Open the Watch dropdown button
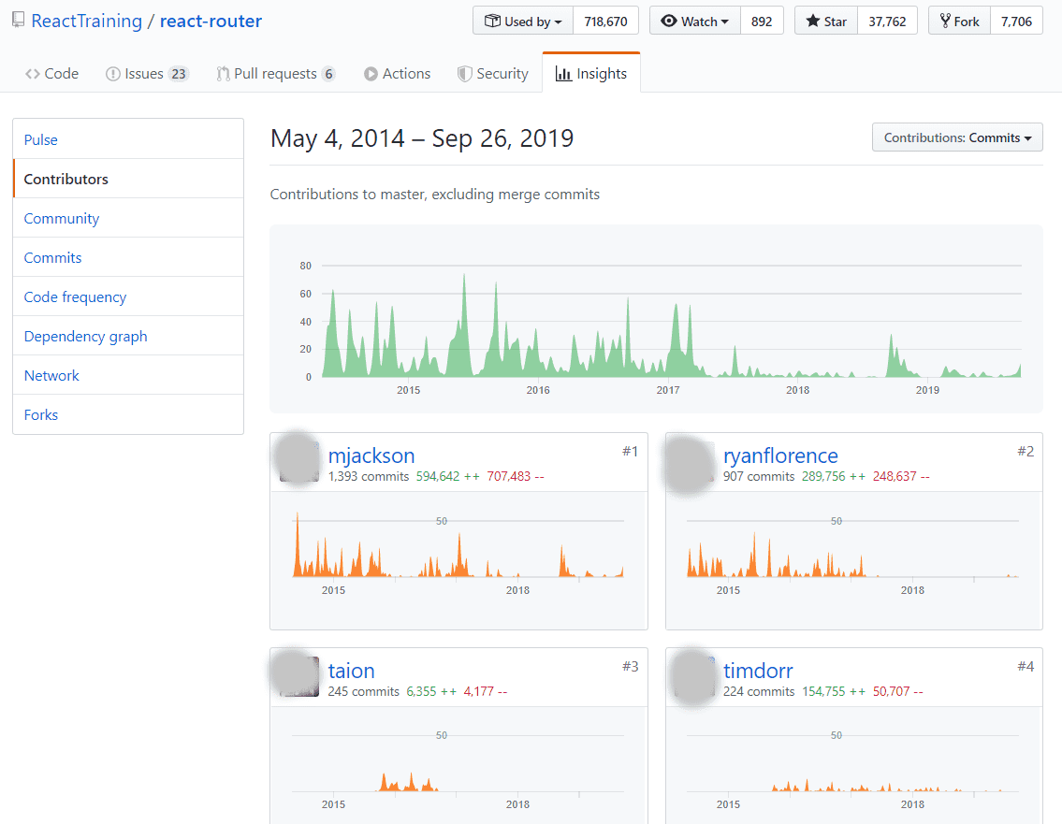1062x824 pixels. point(695,21)
